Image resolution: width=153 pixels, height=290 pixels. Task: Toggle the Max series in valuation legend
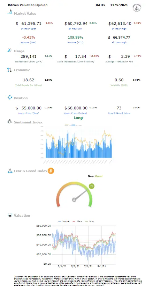pos(77,221)
